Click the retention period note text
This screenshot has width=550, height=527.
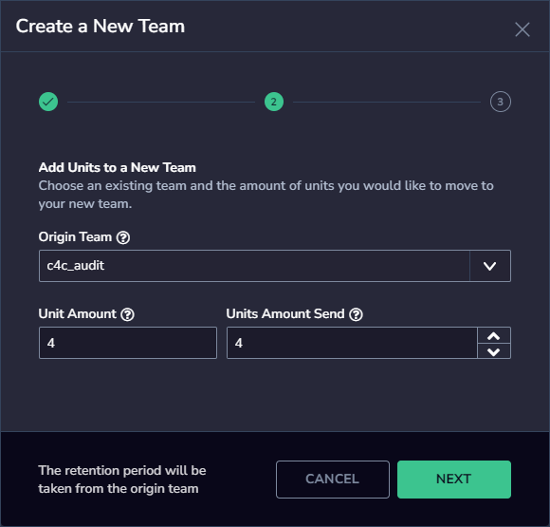(x=122, y=480)
